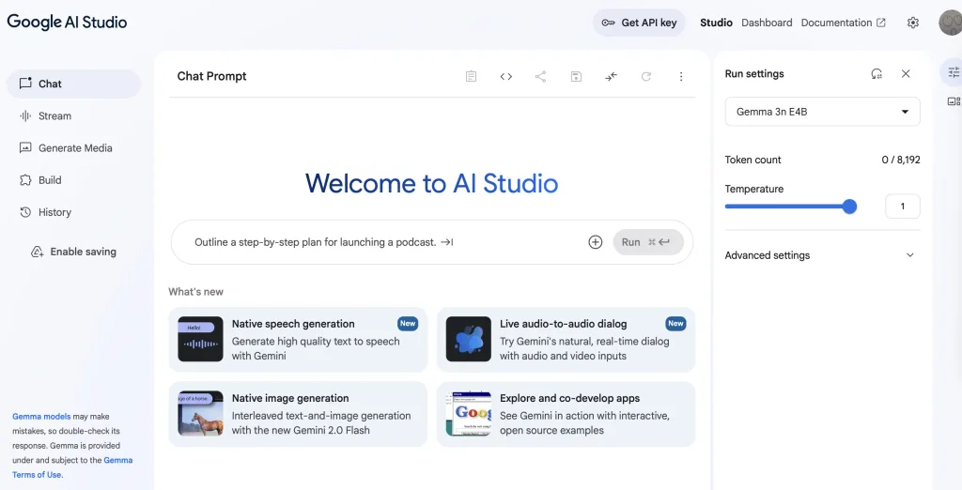962x490 pixels.
Task: Click the Get code brackets icon
Action: coord(505,77)
